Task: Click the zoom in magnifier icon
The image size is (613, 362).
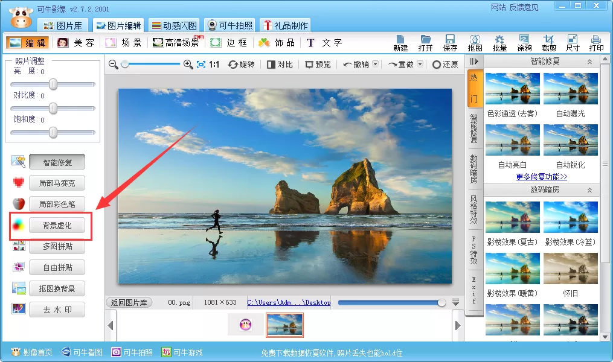Action: (x=188, y=65)
